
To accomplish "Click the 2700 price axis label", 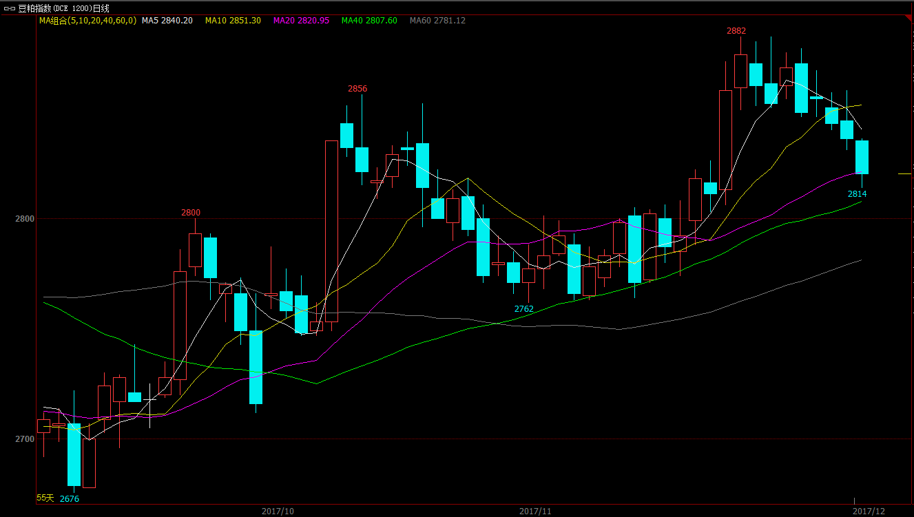I will 24,439.
